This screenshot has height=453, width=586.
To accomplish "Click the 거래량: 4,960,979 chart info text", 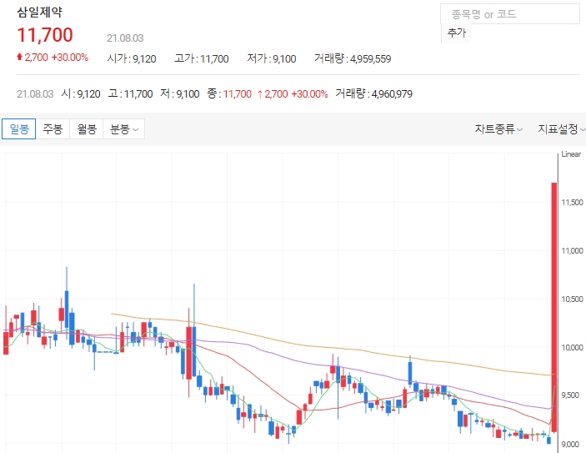I will 373,93.
